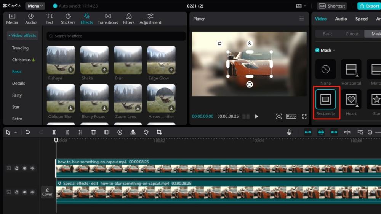This screenshot has width=381, height=214.
Task: Click the microphone record voiceover icon
Action: click(x=289, y=132)
